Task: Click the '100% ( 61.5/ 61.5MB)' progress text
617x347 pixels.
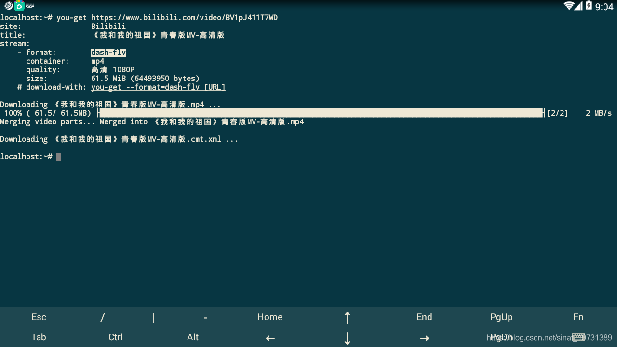Action: (48, 113)
